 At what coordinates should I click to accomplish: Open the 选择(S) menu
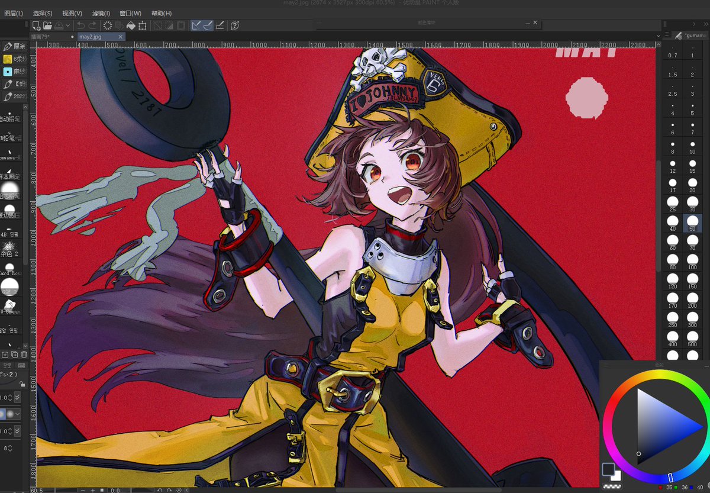pyautogui.click(x=43, y=13)
